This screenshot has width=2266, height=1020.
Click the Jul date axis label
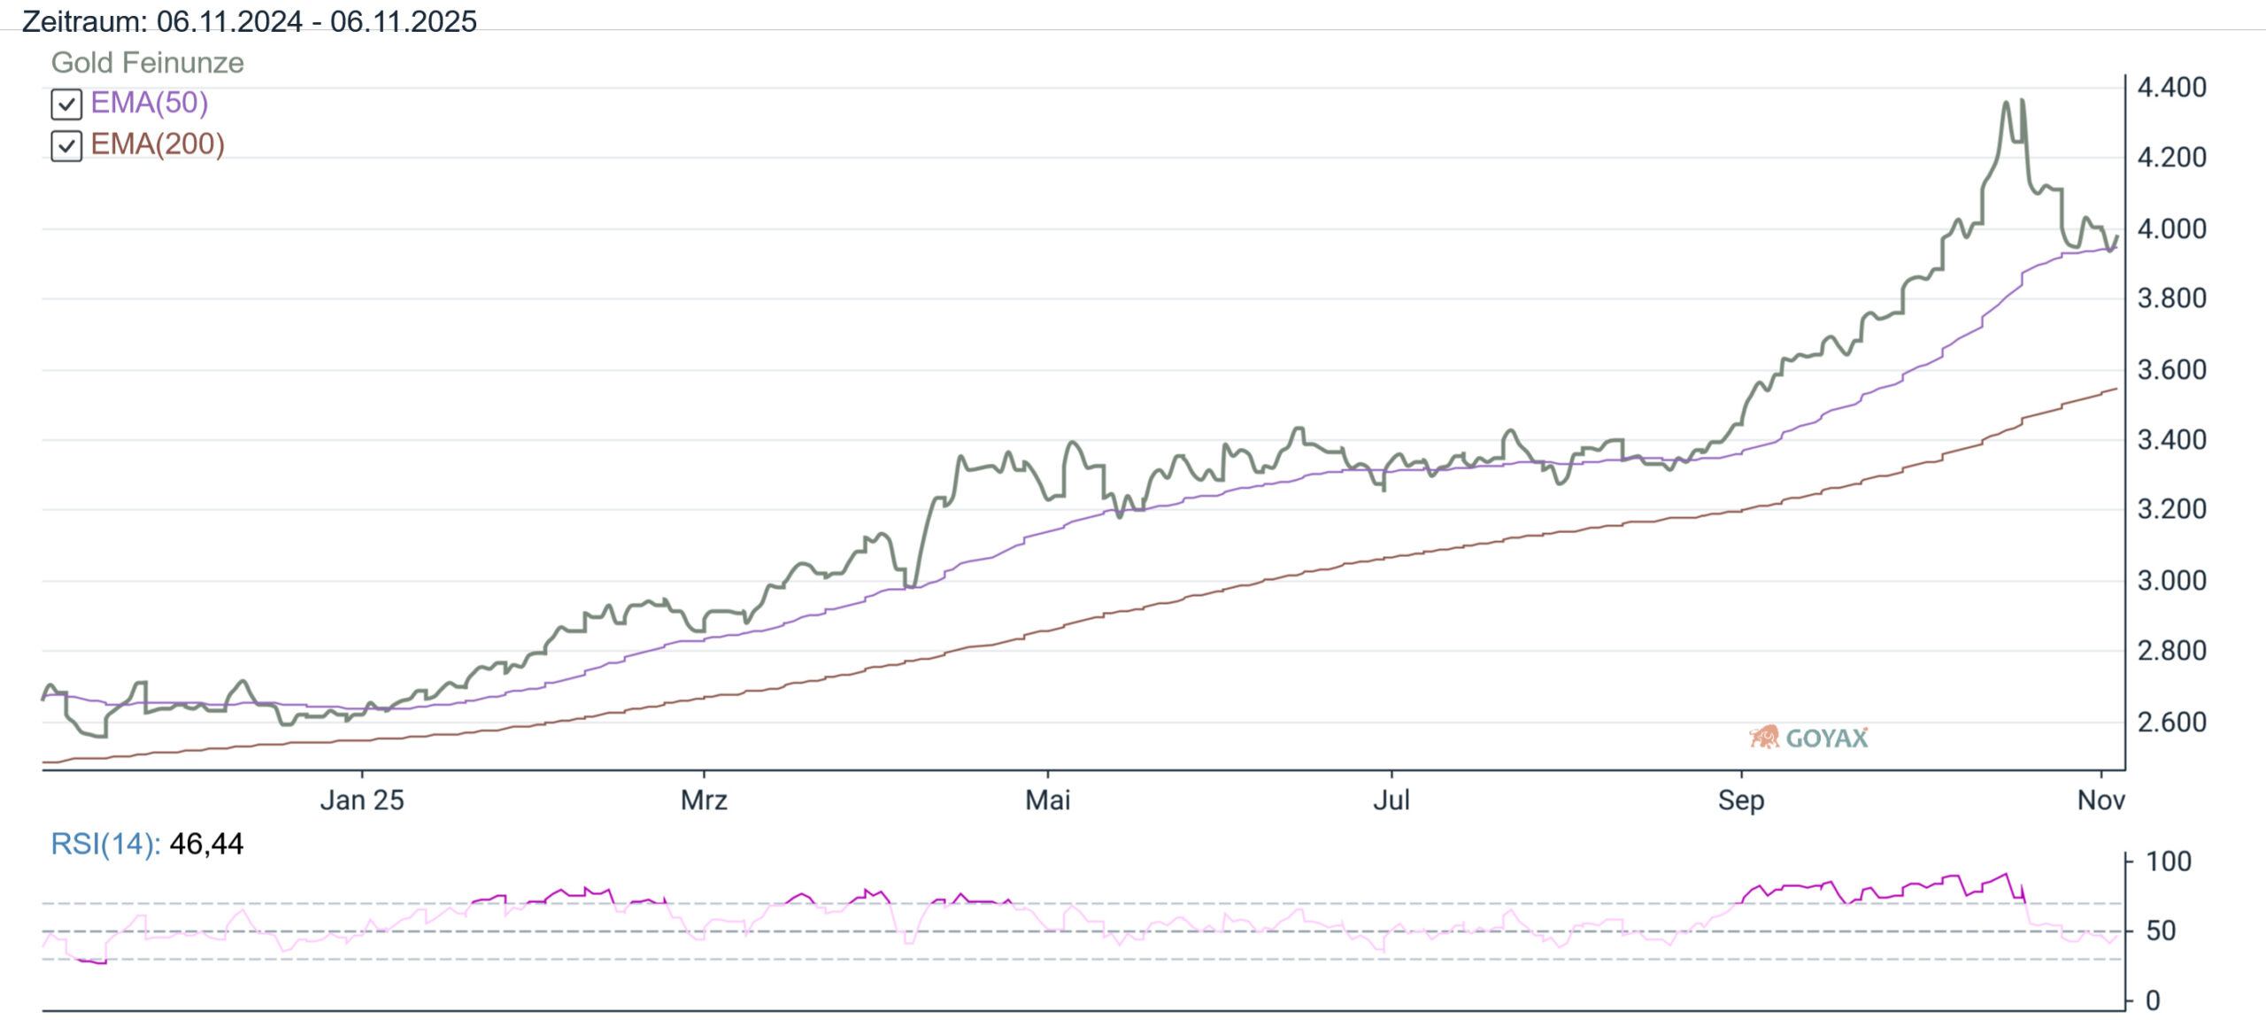[x=1391, y=800]
